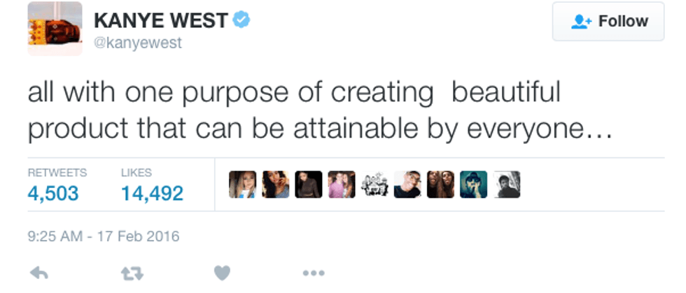Open the 9:25 AM - 17 Feb 2016 timestamp
The width and height of the screenshot is (686, 293).
tap(104, 236)
